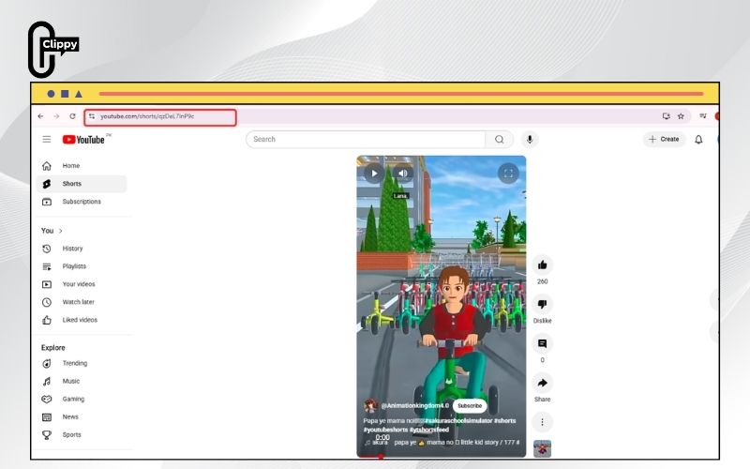
Task: Click the channel avatar on the Short
Action: 370,406
